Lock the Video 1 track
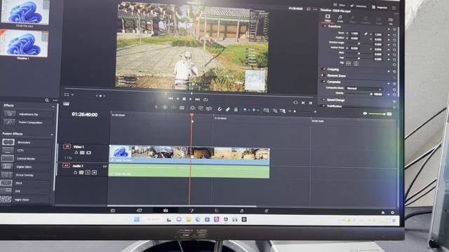 point(76,153)
